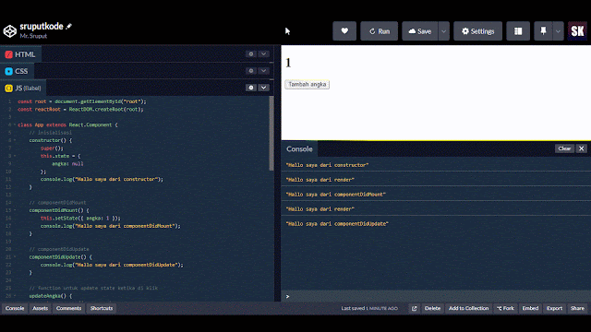Fold this.state object block arrow
Image resolution: width=591 pixels, height=332 pixels.
[15, 156]
